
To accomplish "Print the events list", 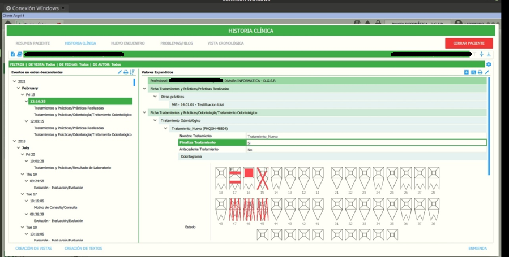I will (126, 72).
